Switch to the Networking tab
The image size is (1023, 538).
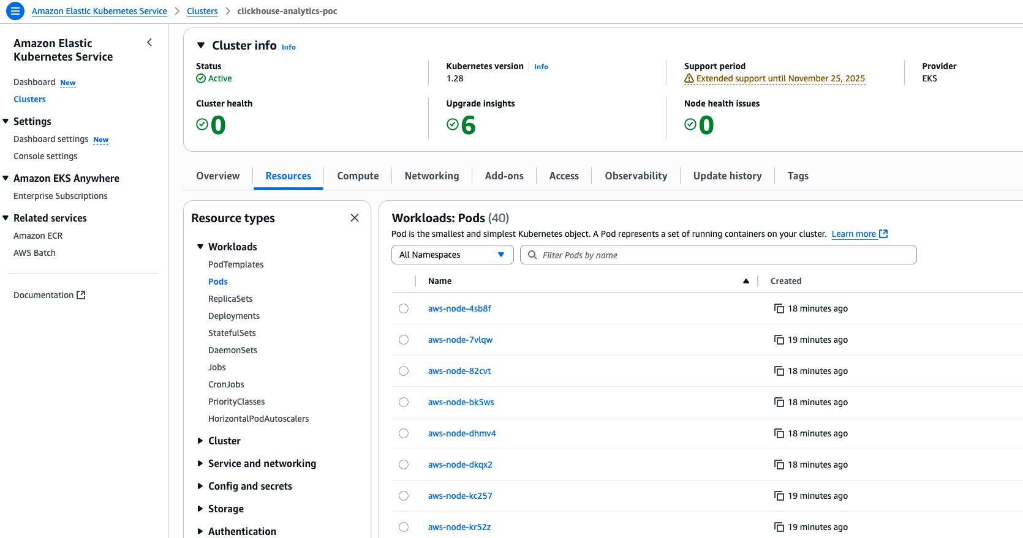click(x=432, y=176)
